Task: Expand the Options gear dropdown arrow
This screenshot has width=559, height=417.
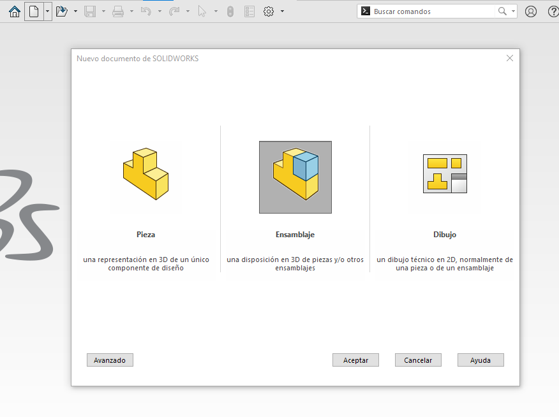Action: click(282, 11)
